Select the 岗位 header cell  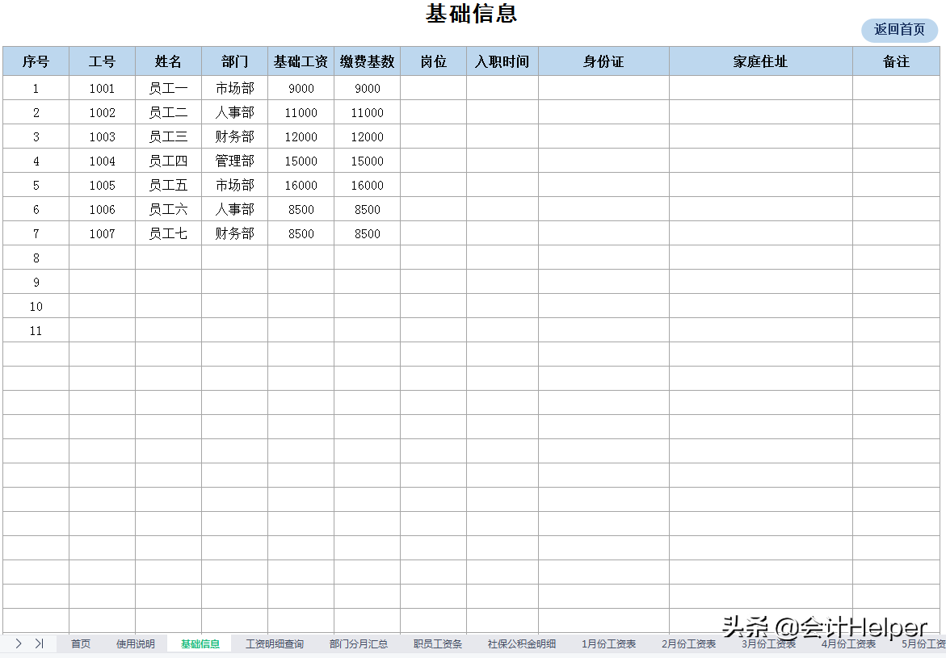(x=433, y=61)
